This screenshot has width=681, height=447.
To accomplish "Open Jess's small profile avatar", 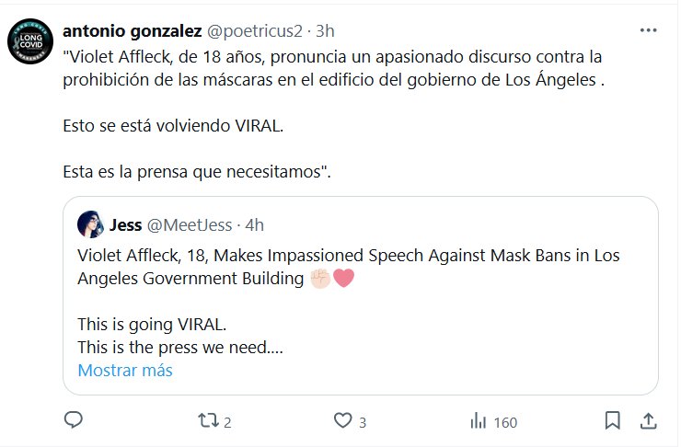I will (90, 223).
